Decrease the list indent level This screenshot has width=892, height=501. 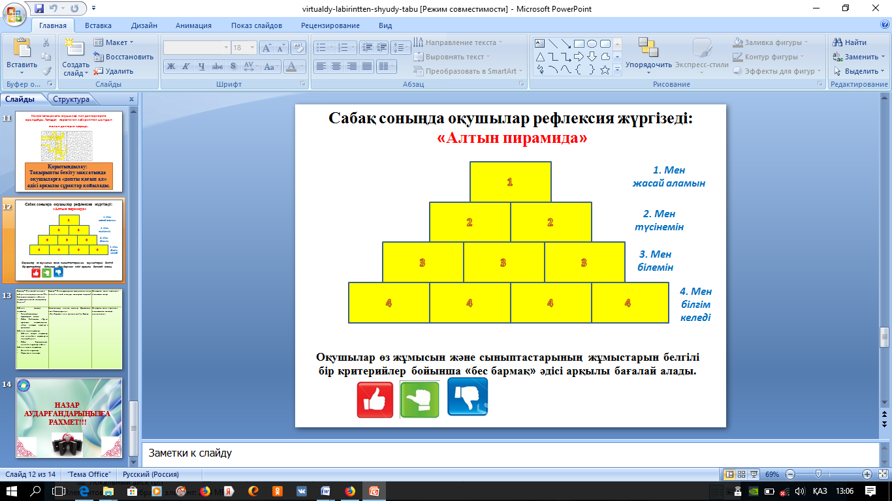pos(366,47)
